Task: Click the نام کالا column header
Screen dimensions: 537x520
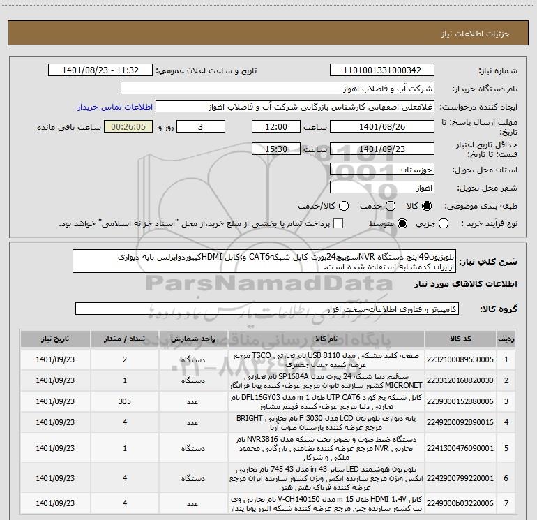Action: tap(326, 339)
